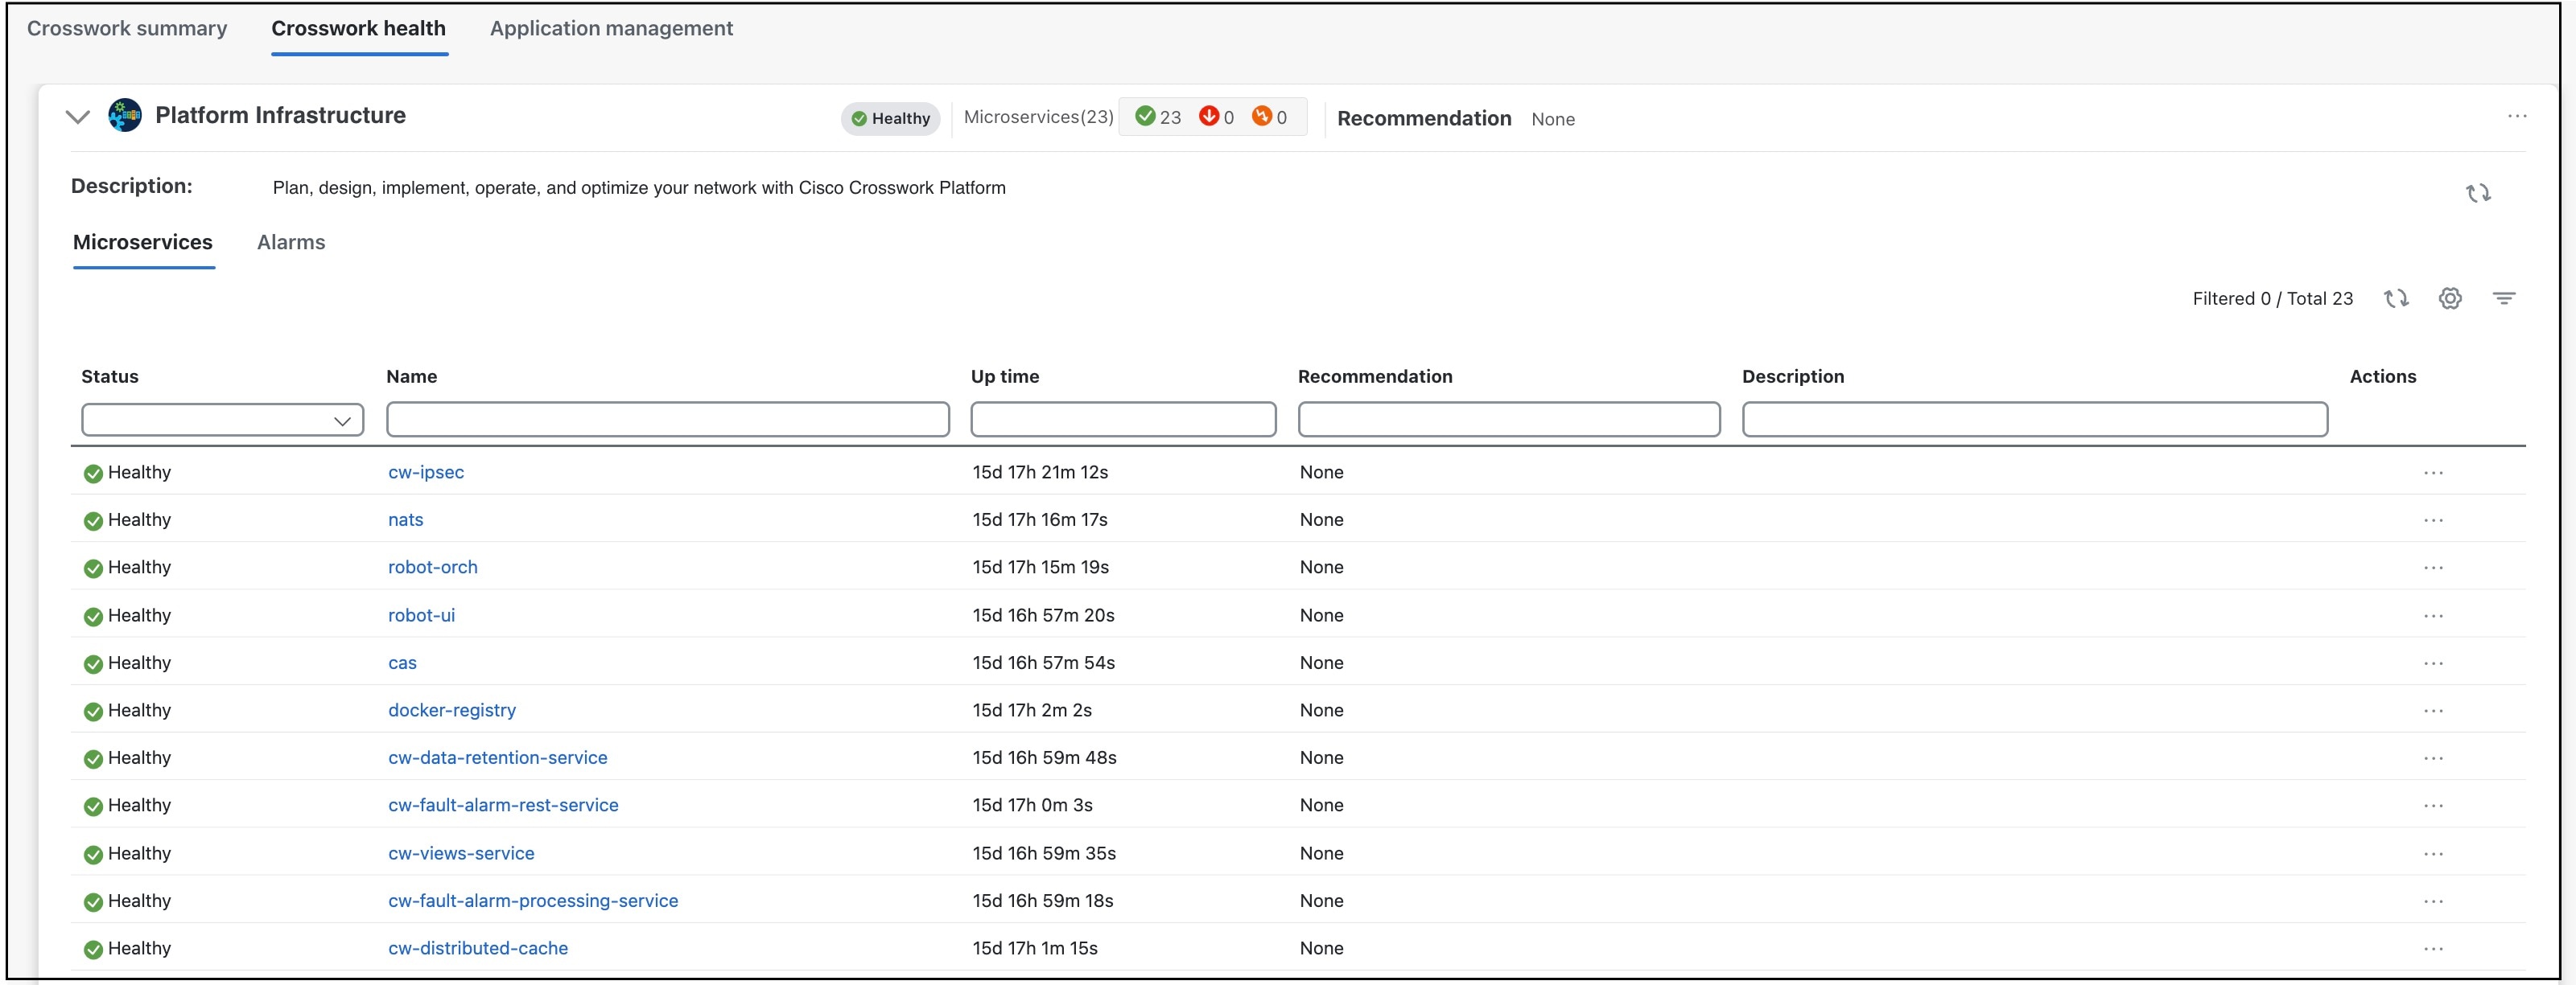Switch to Crosswork summary tab
The height and width of the screenshot is (985, 2576).
pyautogui.click(x=127, y=28)
